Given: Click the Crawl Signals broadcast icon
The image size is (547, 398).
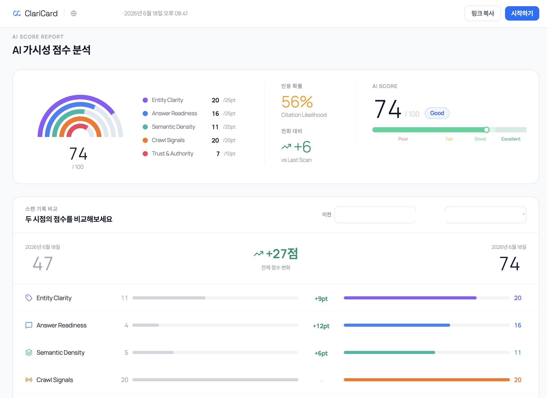Looking at the screenshot, I should coord(29,380).
